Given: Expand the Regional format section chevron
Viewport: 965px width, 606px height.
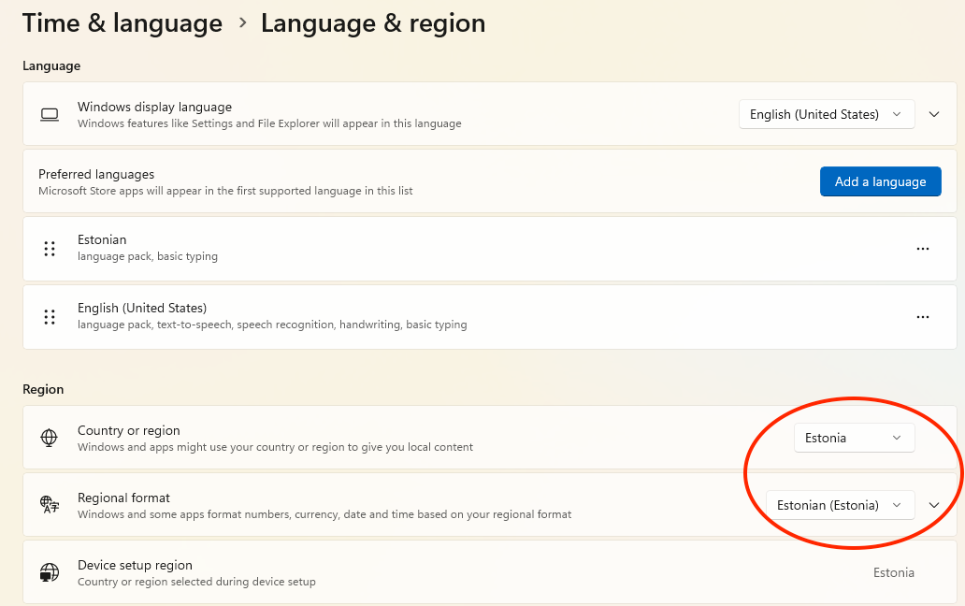Looking at the screenshot, I should tap(933, 505).
